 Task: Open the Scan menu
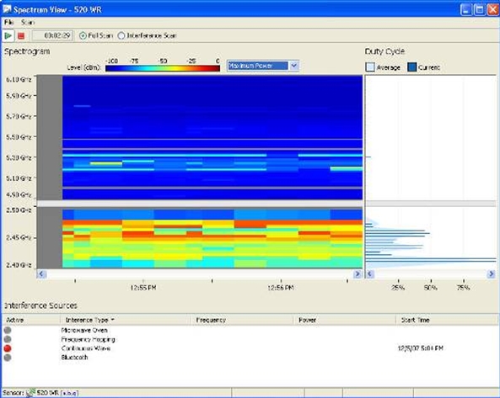coord(28,22)
